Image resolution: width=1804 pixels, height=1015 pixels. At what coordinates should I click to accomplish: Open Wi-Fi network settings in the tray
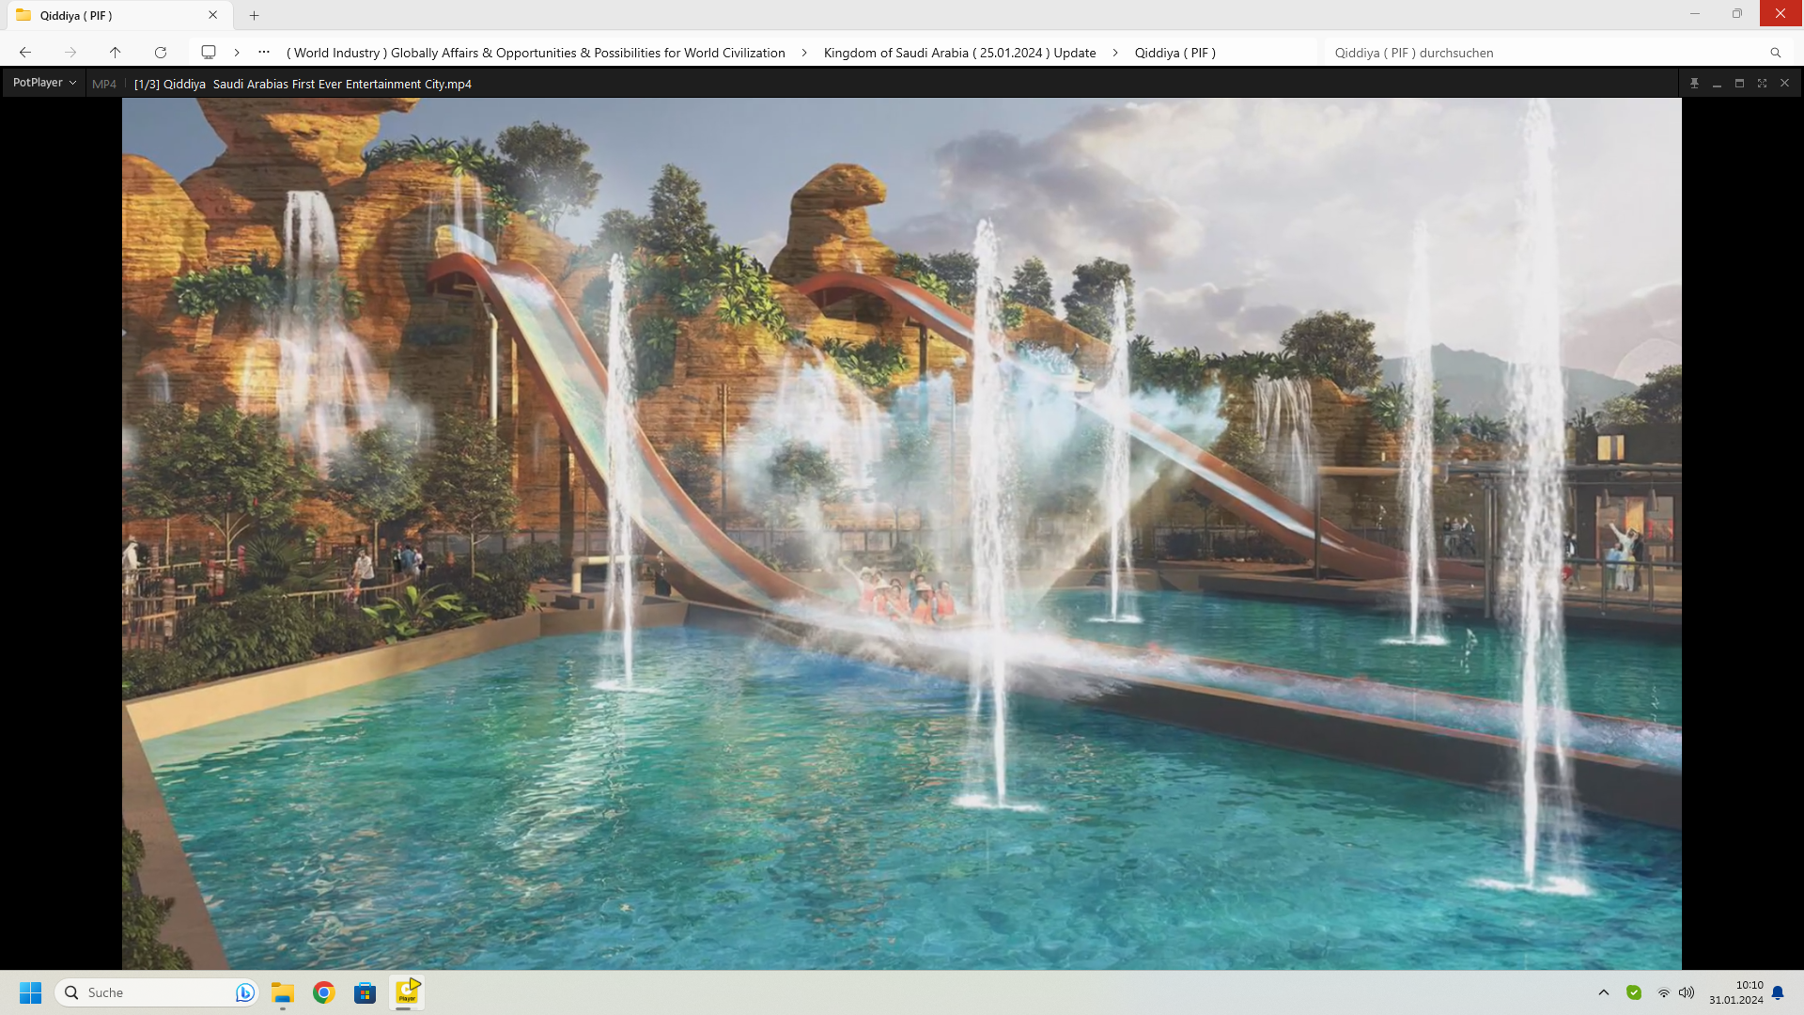(1664, 992)
